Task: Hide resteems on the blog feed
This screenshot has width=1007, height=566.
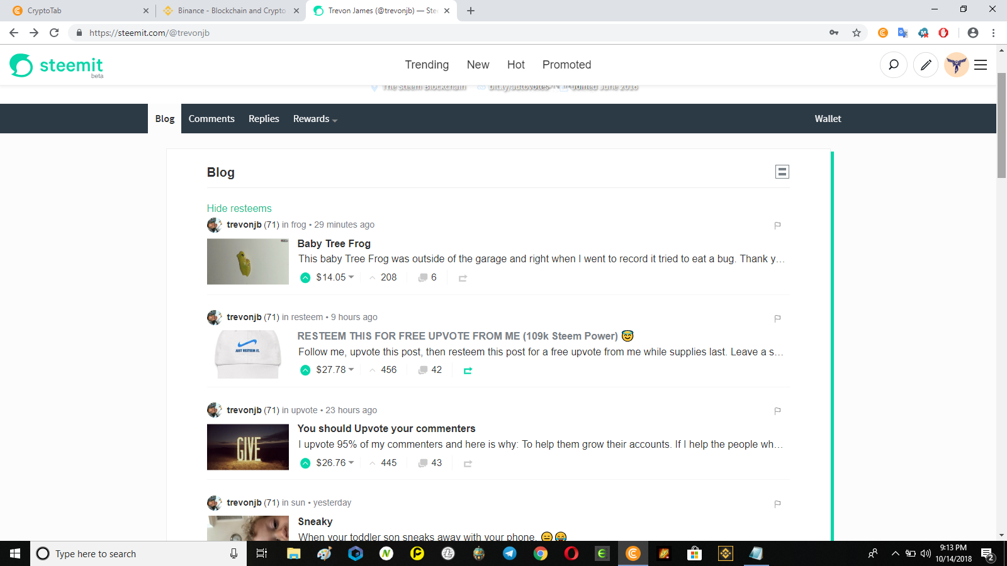Action: pos(239,208)
